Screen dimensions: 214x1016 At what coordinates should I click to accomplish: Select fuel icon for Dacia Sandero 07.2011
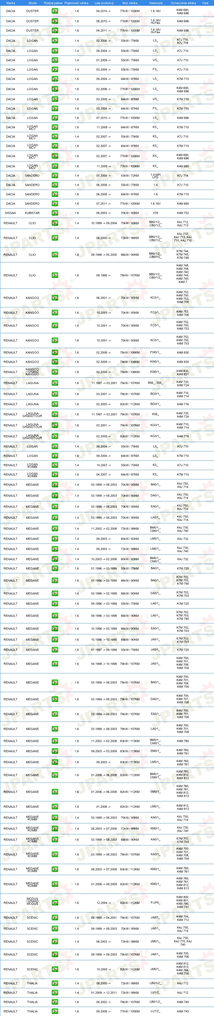[54, 204]
